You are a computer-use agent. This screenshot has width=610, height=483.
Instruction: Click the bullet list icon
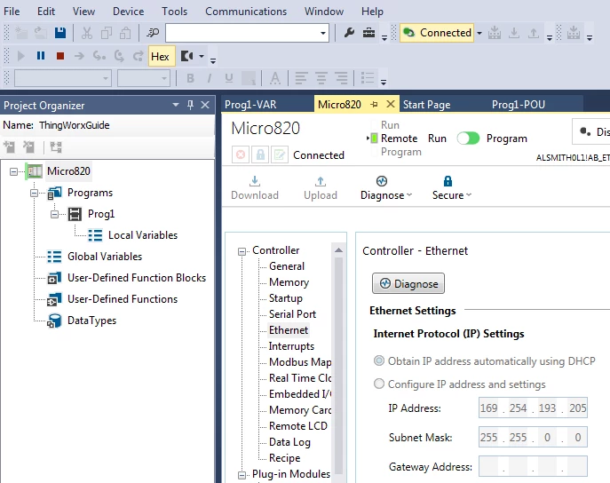(x=368, y=78)
